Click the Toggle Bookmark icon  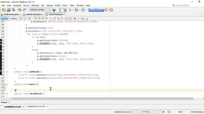point(62,19)
